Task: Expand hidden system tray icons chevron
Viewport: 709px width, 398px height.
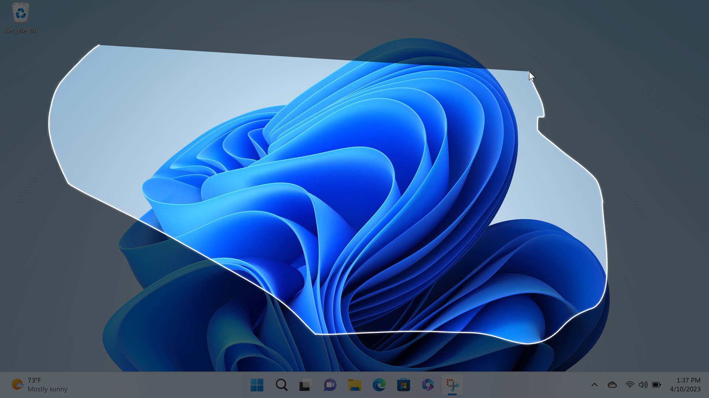Action: [594, 385]
